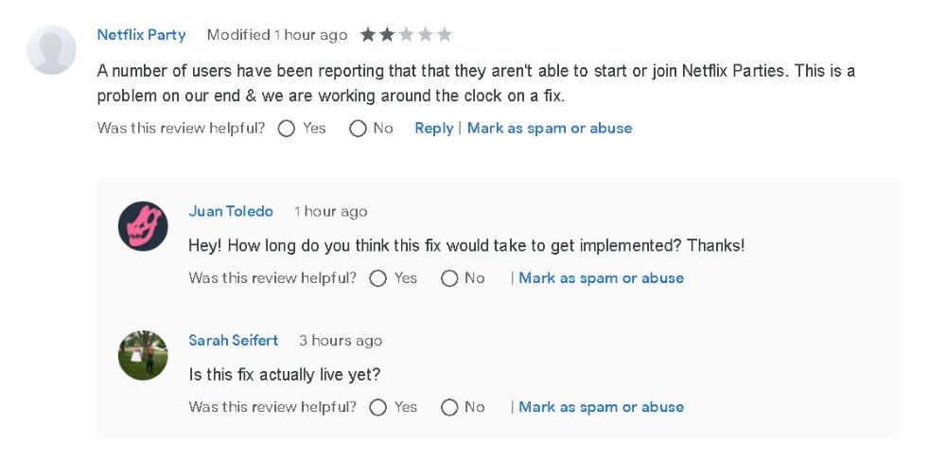This screenshot has width=946, height=462.
Task: Click the Reply link under the review
Action: (433, 128)
